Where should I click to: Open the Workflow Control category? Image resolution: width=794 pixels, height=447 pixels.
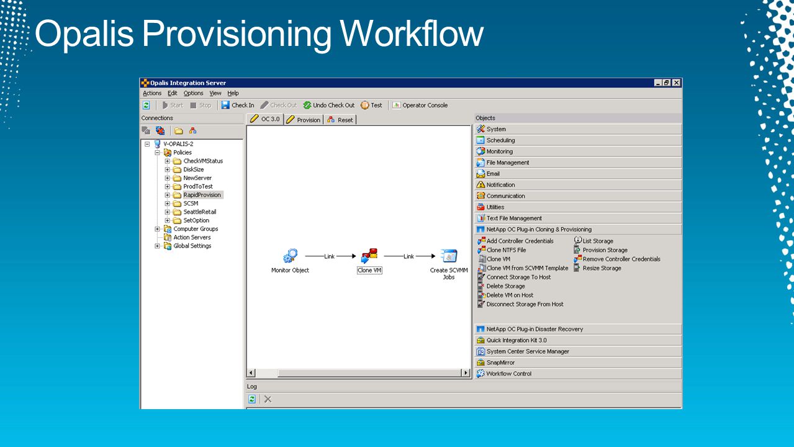[x=578, y=374]
